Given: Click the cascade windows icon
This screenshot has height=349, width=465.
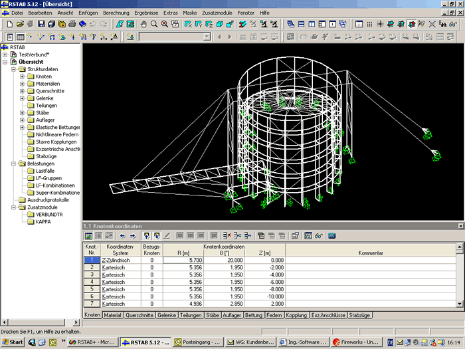Looking at the screenshot, I should tap(292, 24).
